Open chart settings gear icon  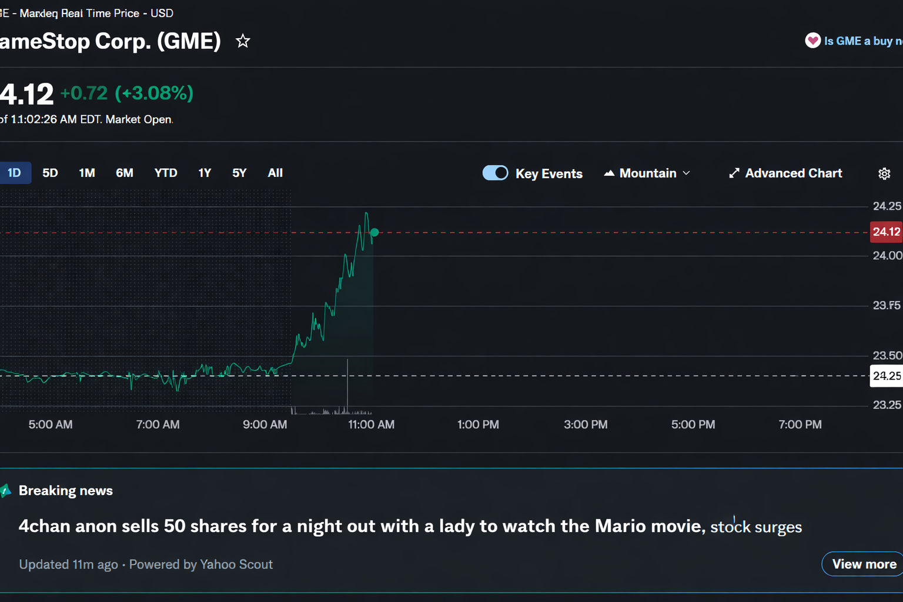click(x=884, y=173)
